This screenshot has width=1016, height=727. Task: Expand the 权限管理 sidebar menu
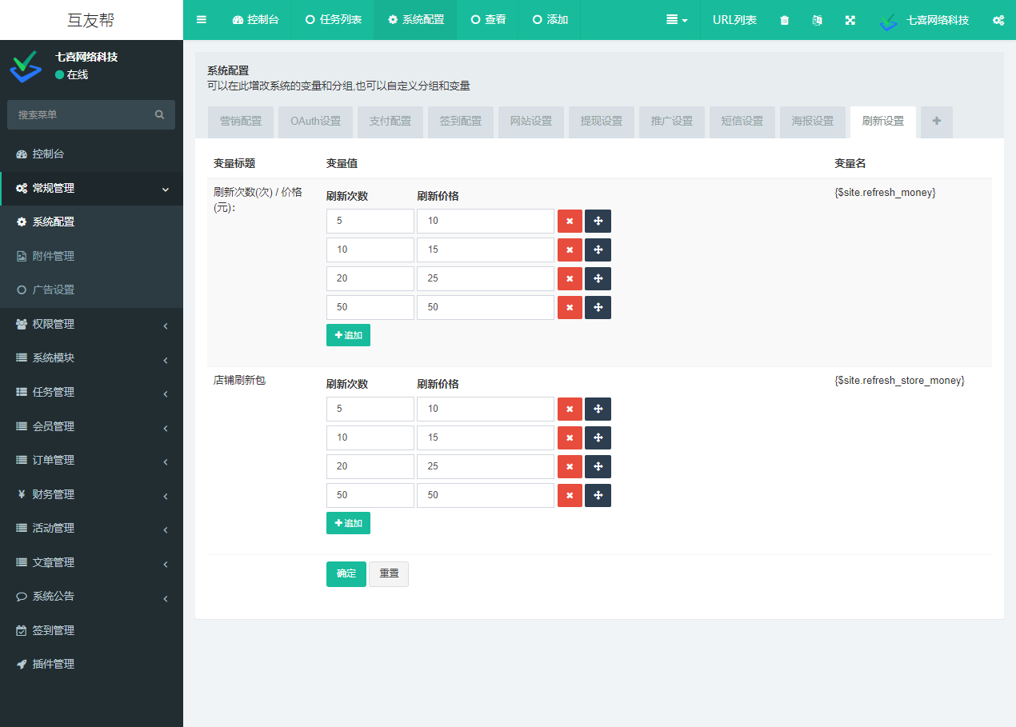point(91,325)
